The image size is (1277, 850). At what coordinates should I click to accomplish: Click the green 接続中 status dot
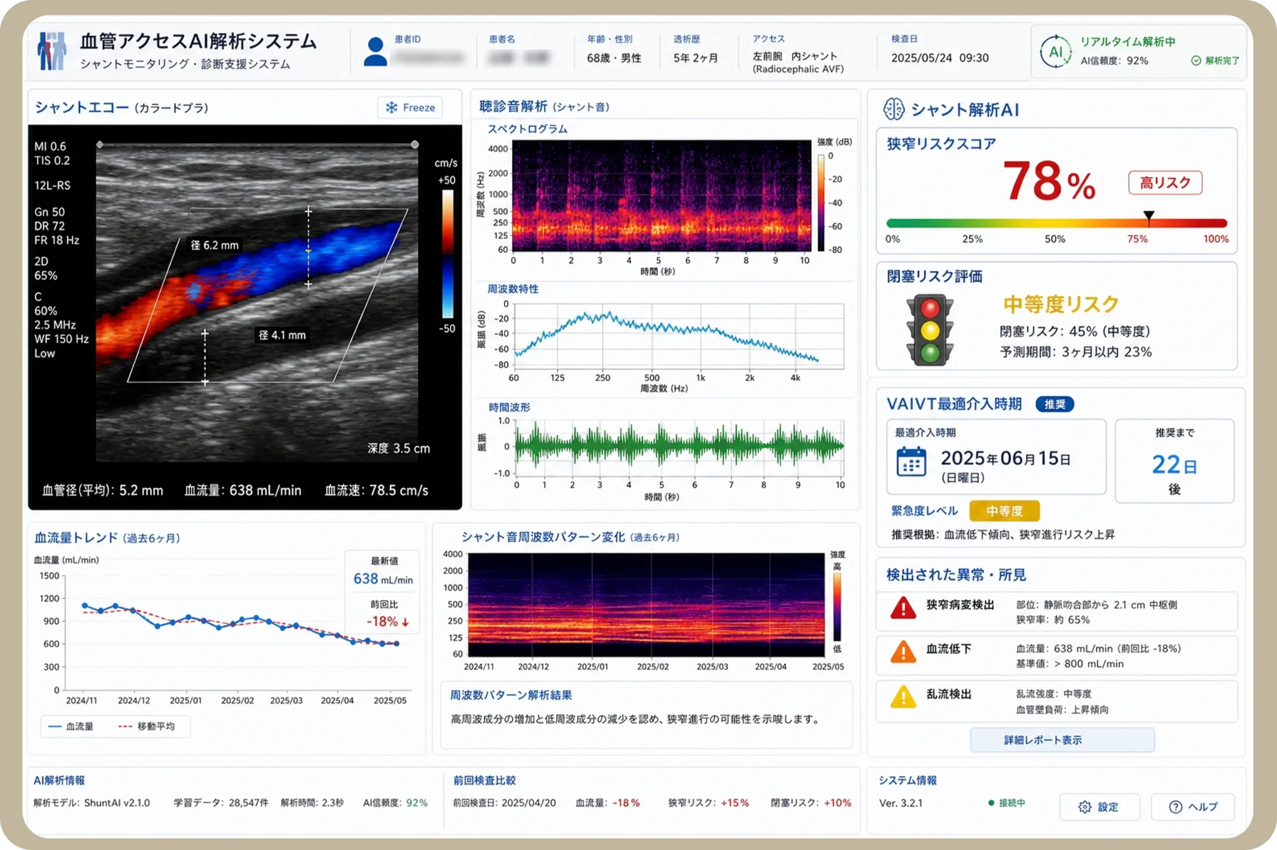coord(991,803)
